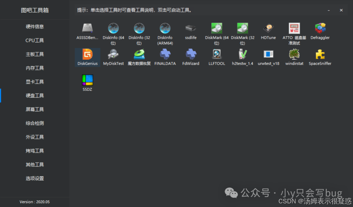Select DiskInfo (32位) icon
This screenshot has width=353, height=207.
point(139,28)
